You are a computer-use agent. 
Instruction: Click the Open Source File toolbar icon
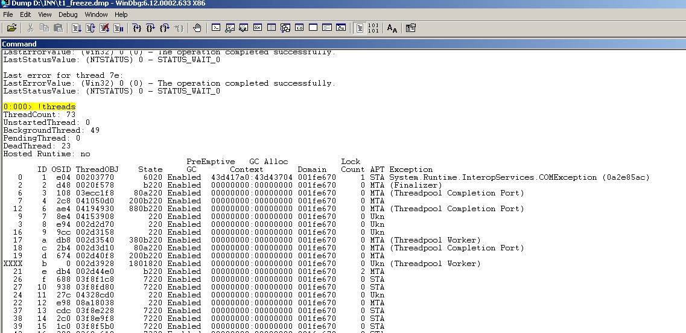pyautogui.click(x=11, y=28)
